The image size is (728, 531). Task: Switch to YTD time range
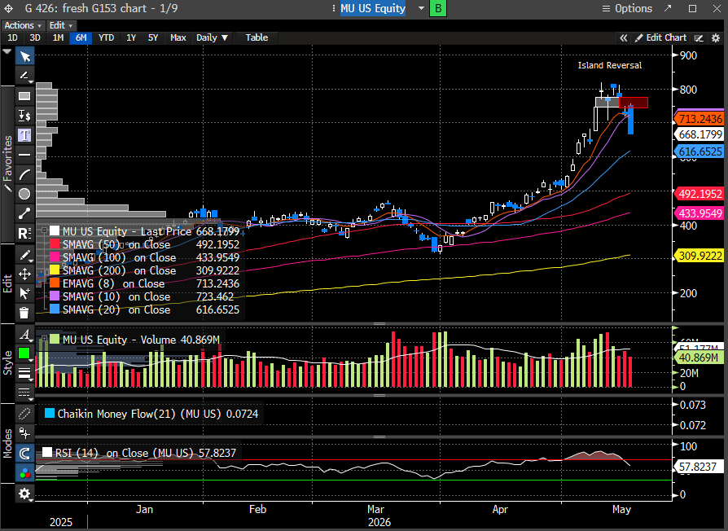click(107, 38)
